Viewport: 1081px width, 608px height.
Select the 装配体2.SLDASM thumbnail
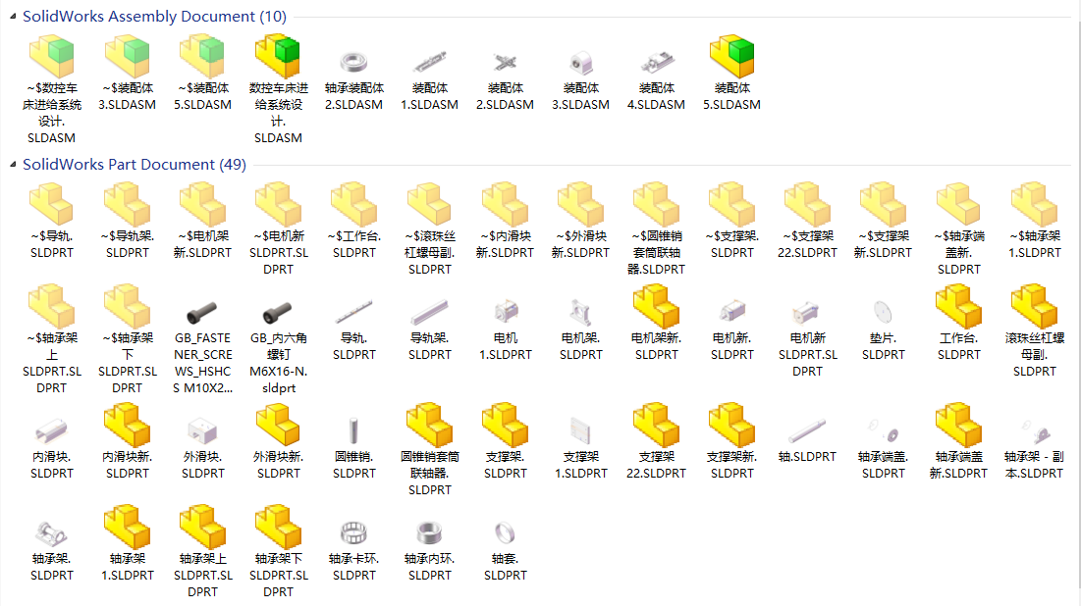coord(506,63)
